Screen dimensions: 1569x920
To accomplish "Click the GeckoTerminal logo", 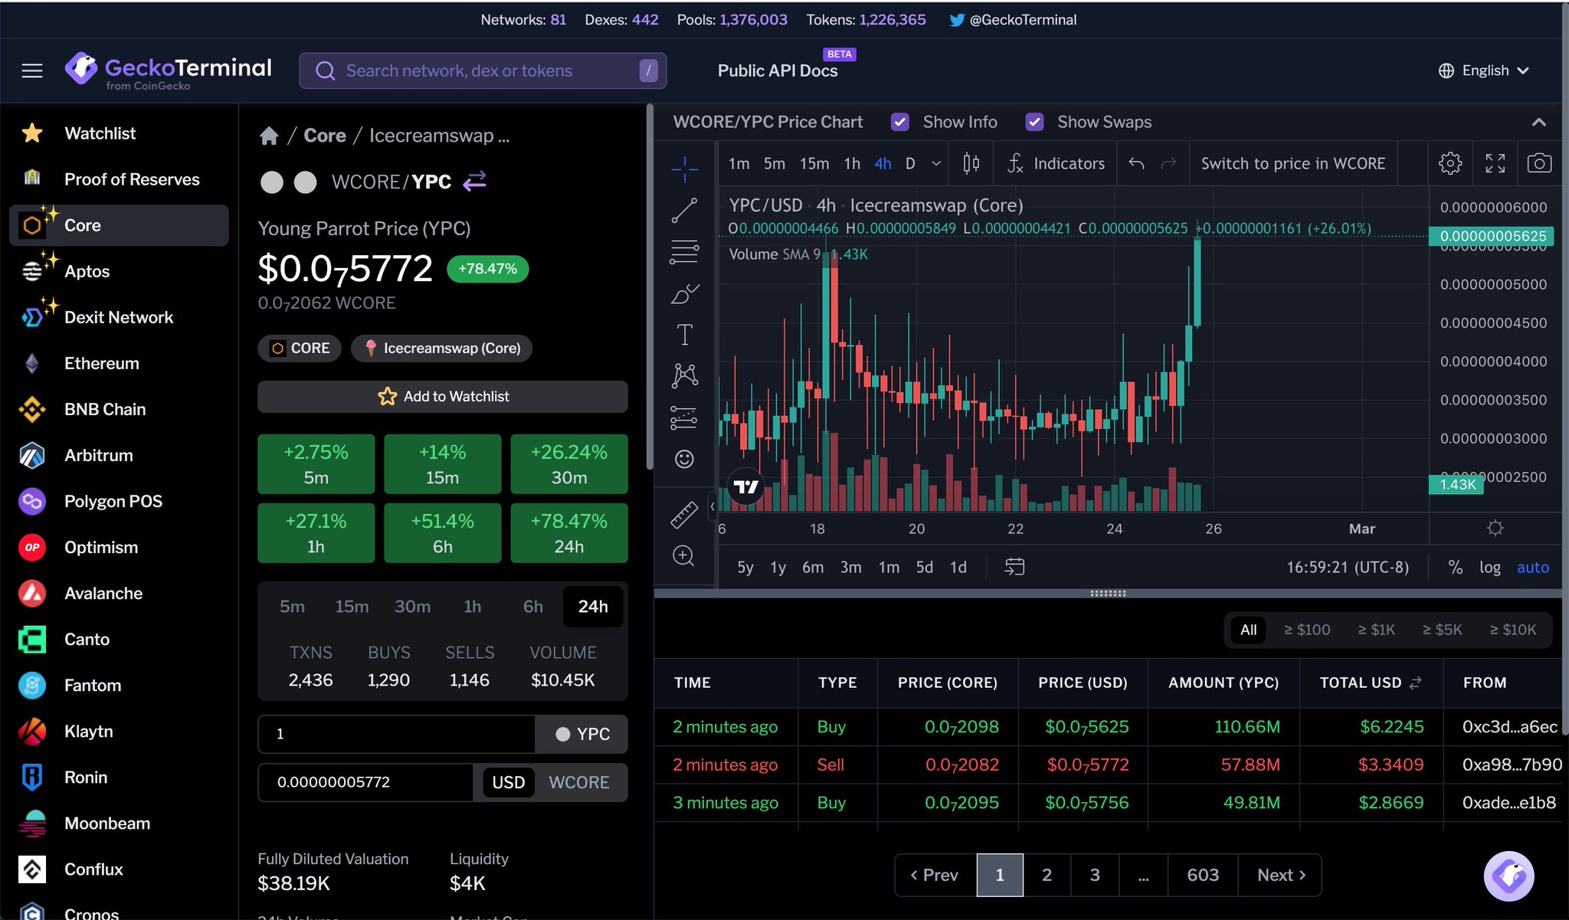I will coord(169,71).
